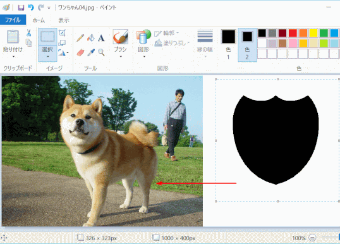Image resolution: width=340 pixels, height=244 pixels.
Task: Click the zoom out minus button
Action: 312,238
